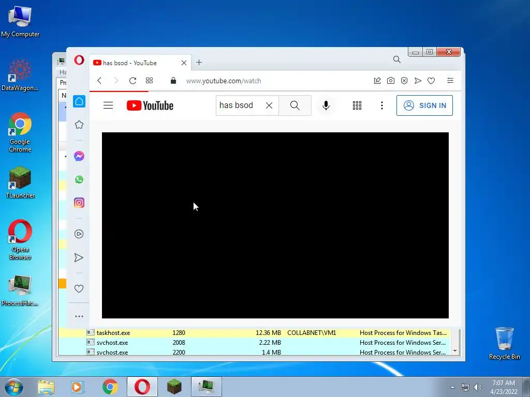Open Opera tab search magnifier

(397, 60)
